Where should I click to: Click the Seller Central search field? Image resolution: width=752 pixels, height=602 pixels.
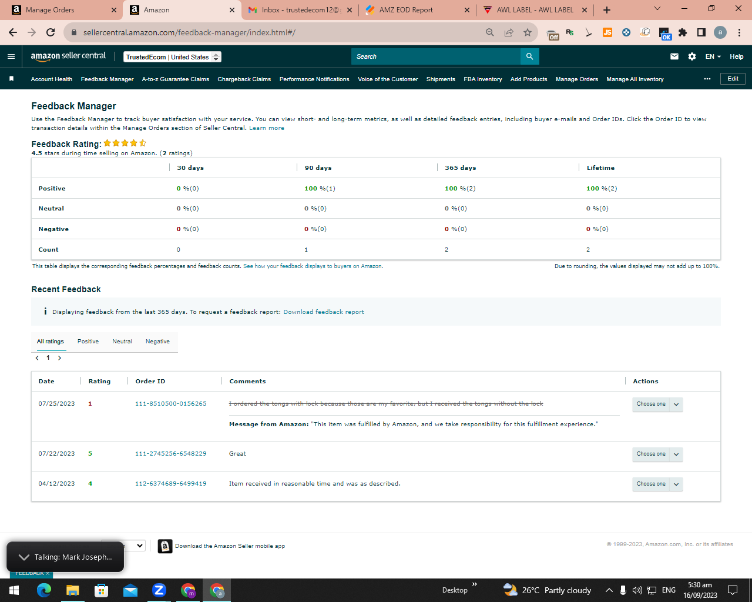(436, 56)
